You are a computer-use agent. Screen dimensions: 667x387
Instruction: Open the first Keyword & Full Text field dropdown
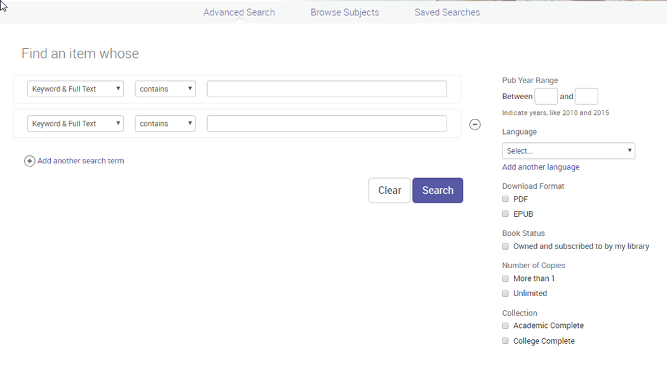coord(75,88)
